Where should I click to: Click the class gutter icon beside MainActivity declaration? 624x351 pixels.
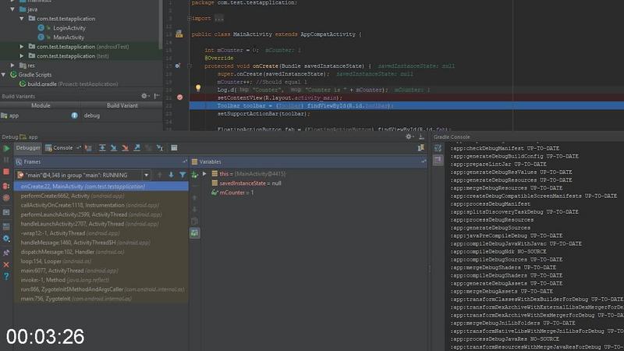click(x=179, y=34)
